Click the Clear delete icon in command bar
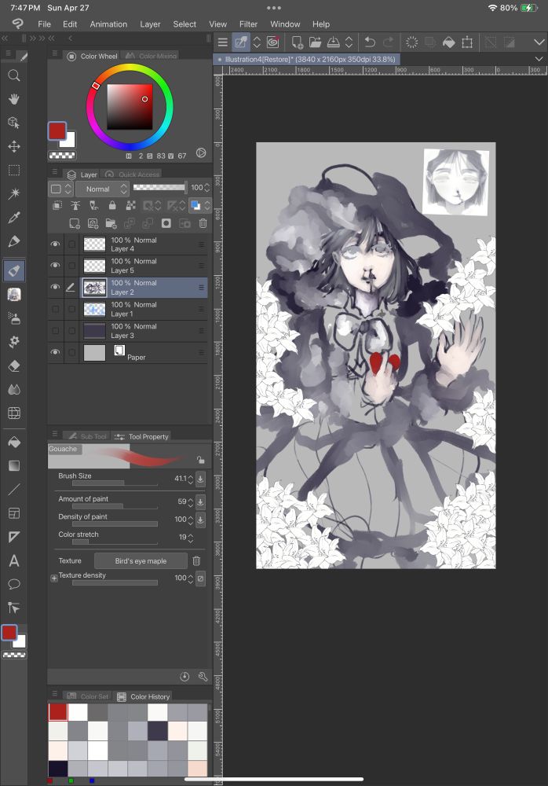548x786 pixels. click(x=411, y=42)
